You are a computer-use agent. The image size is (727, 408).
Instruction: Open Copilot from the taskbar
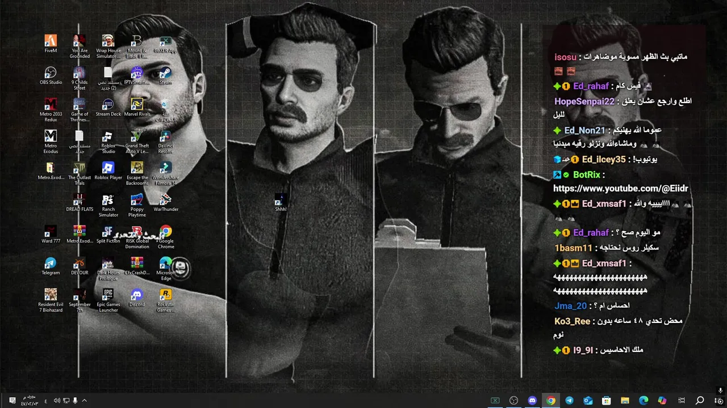pos(662,401)
